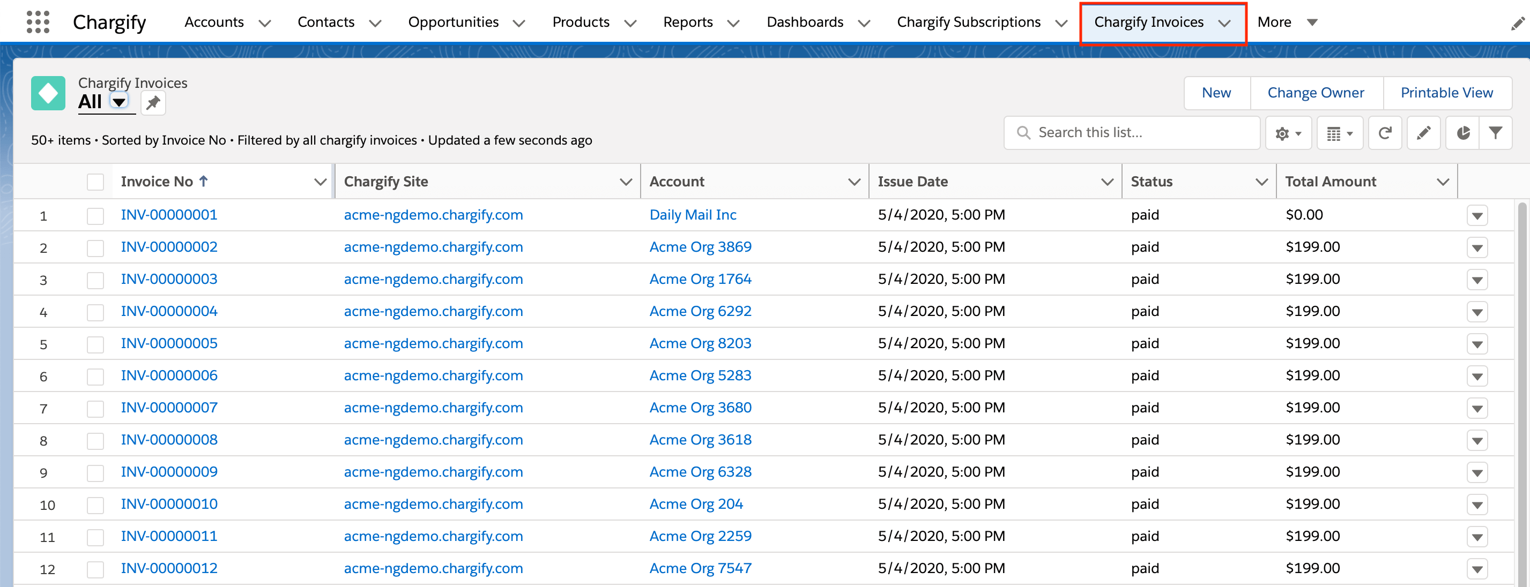Pin the All list view
The width and height of the screenshot is (1530, 587).
[153, 103]
